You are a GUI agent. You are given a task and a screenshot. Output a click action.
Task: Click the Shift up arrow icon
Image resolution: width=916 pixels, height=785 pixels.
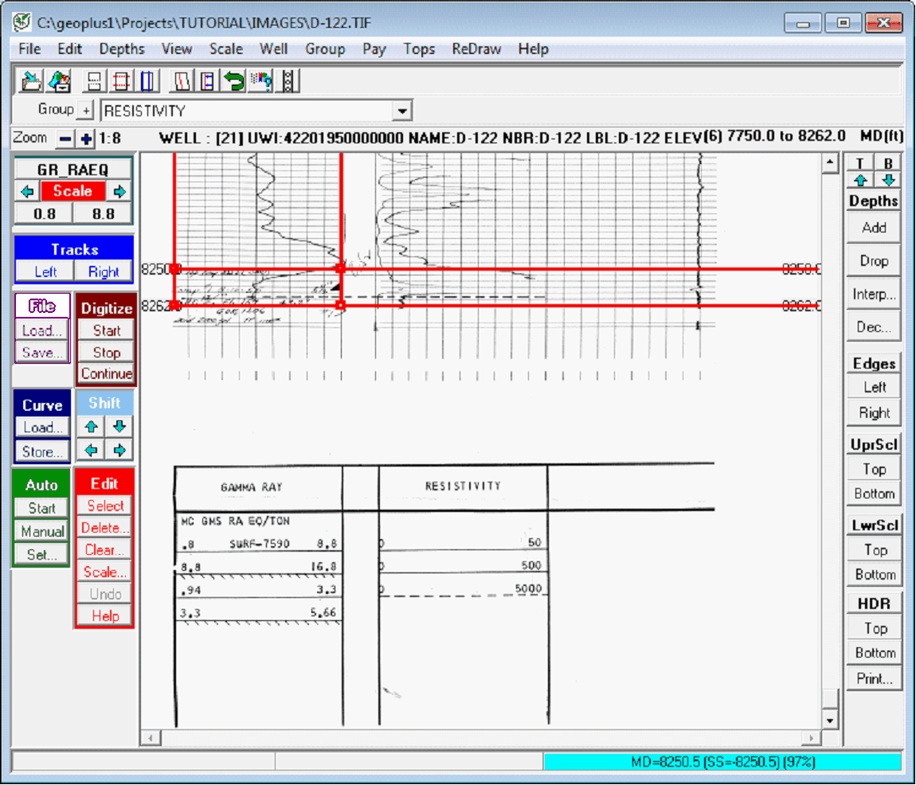[92, 427]
